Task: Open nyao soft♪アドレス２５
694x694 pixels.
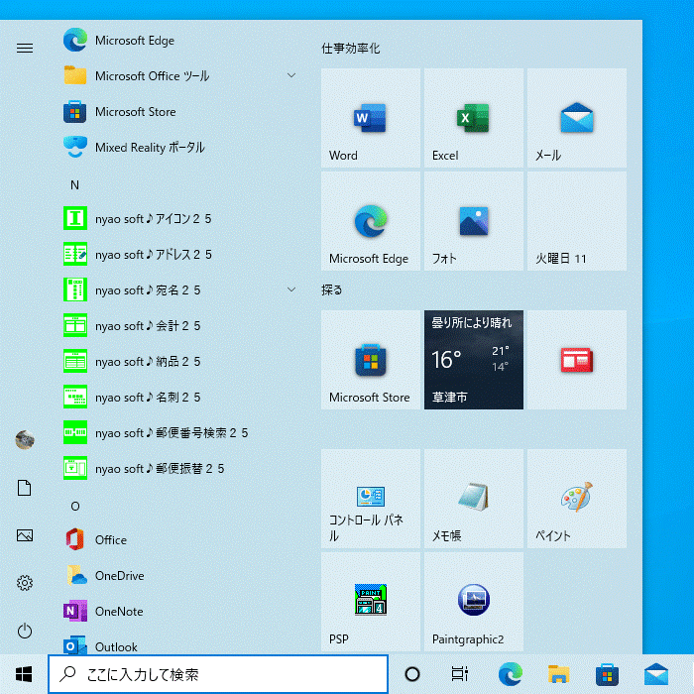Action: pos(177,255)
